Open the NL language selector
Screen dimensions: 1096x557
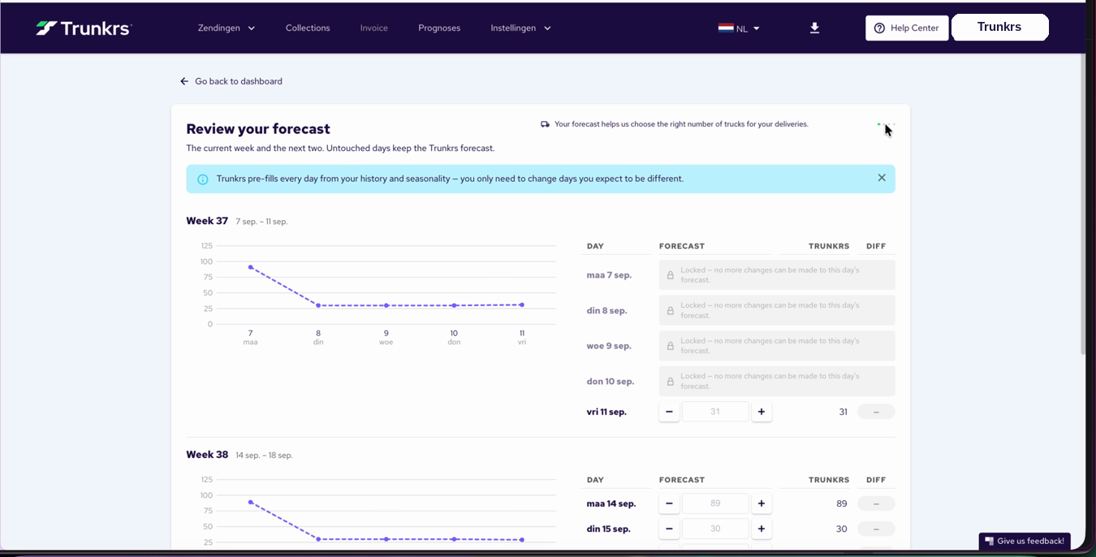(739, 28)
